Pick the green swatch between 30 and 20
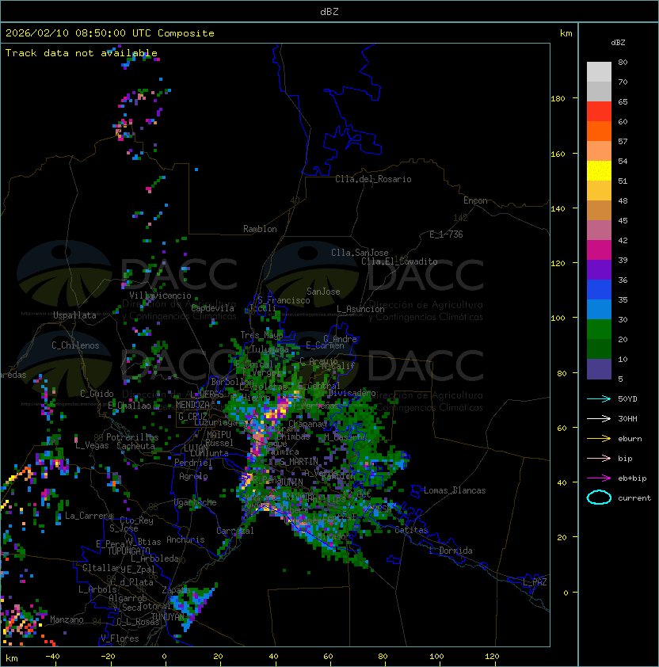Image resolution: width=659 pixels, height=667 pixels. tap(599, 330)
